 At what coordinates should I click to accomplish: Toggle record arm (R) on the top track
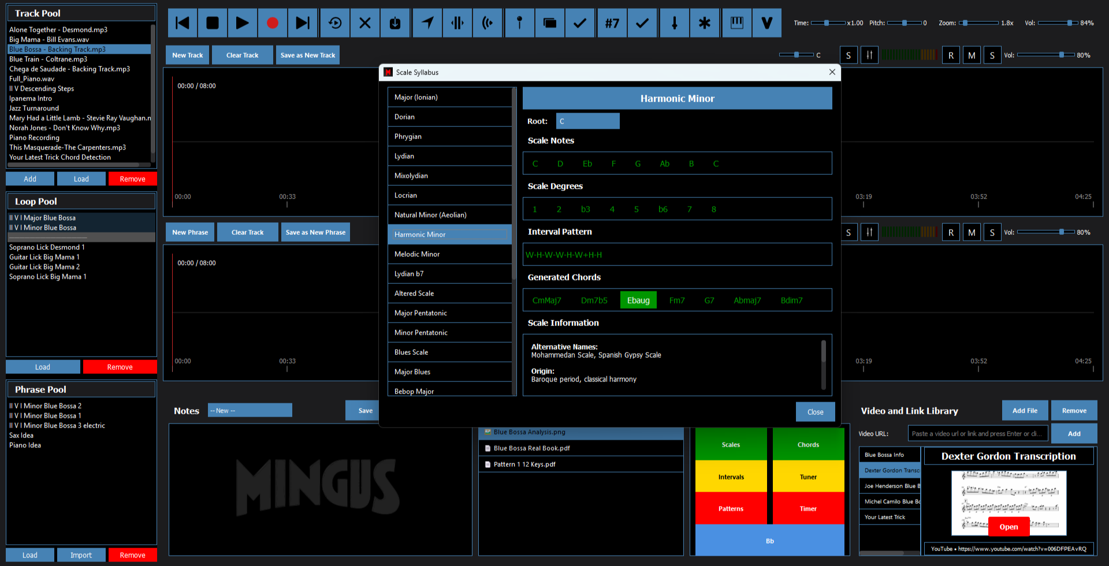pos(951,55)
